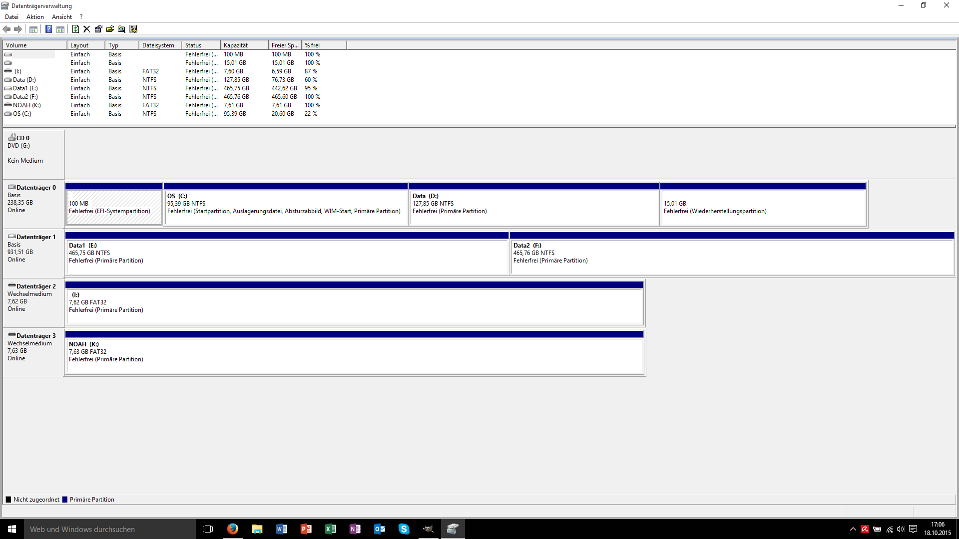
Task: Open the Properties toolbar icon
Action: click(98, 29)
